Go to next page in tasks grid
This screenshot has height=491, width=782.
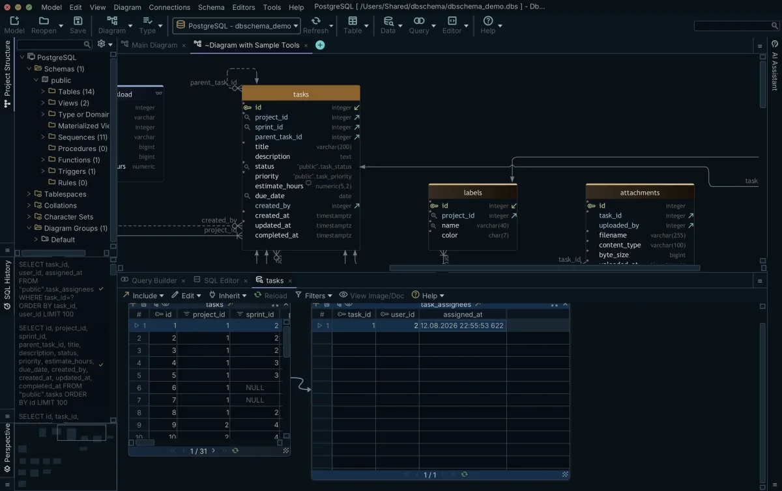[x=213, y=451]
